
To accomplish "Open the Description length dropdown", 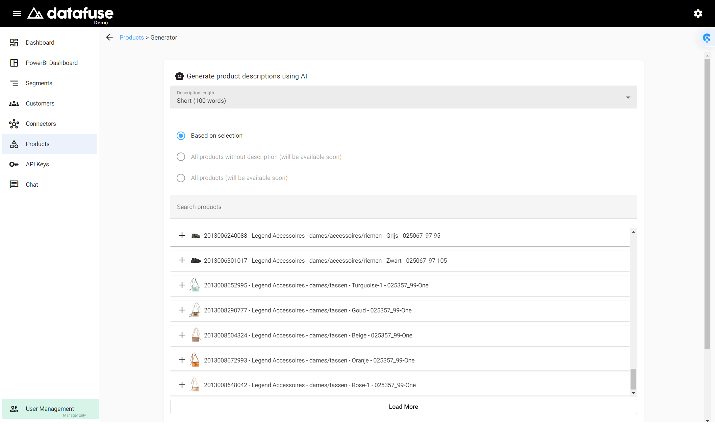I will tap(403, 97).
